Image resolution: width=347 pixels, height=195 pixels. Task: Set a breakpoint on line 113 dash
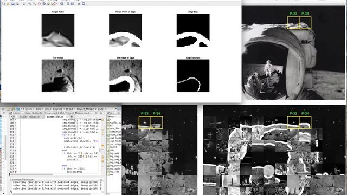tap(16, 138)
